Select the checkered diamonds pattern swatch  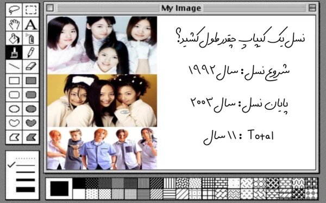[312, 194]
